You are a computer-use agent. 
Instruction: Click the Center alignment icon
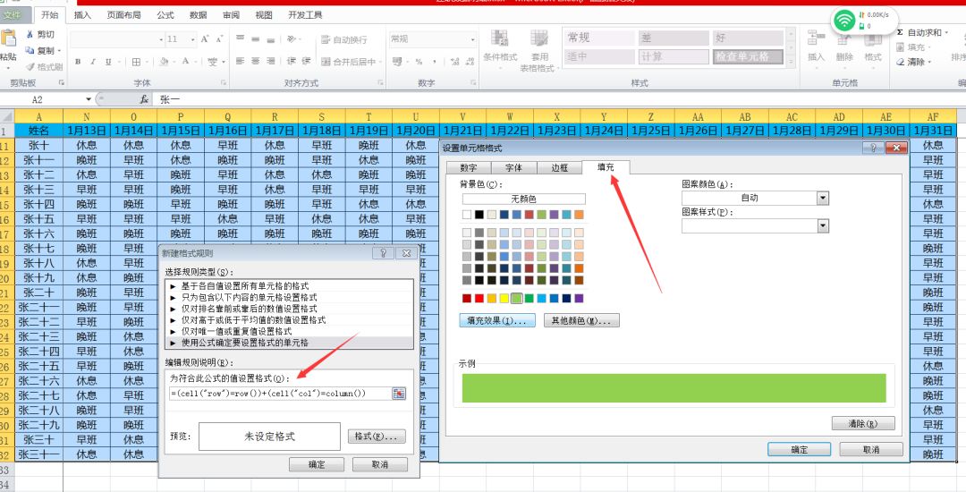(256, 62)
